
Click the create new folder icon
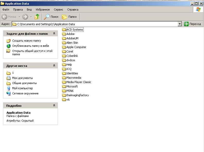[x=8, y=41]
